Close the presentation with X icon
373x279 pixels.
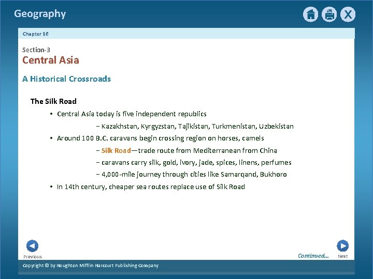(x=348, y=14)
